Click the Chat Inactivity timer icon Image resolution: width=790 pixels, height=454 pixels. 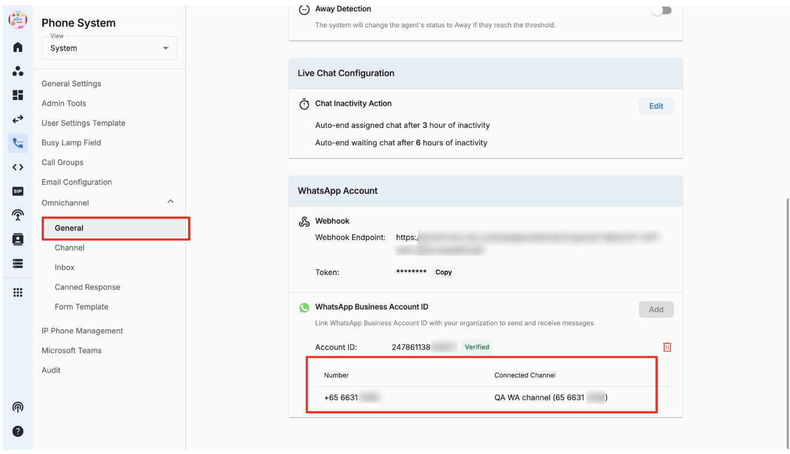(304, 104)
